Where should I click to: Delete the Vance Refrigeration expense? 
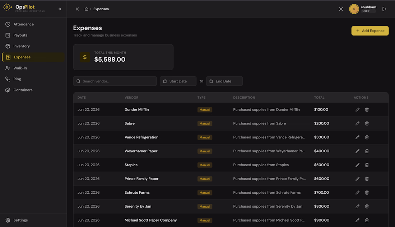pos(367,137)
